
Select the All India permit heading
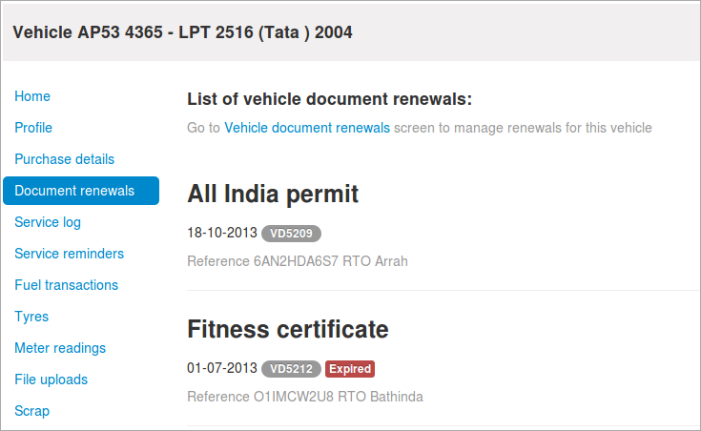pos(273,194)
